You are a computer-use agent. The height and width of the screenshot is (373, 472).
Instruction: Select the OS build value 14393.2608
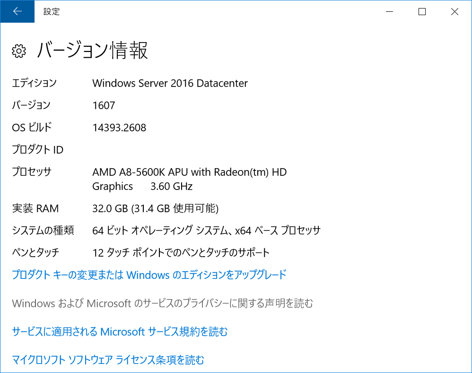[x=119, y=128]
